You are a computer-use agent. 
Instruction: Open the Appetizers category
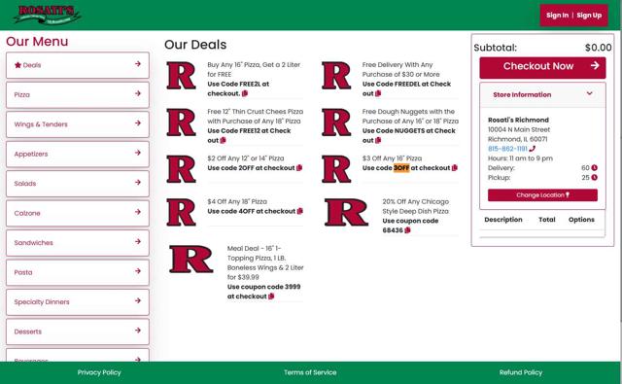pos(78,154)
